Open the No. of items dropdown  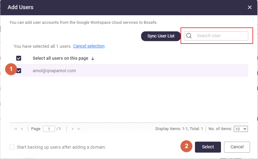tap(241, 129)
